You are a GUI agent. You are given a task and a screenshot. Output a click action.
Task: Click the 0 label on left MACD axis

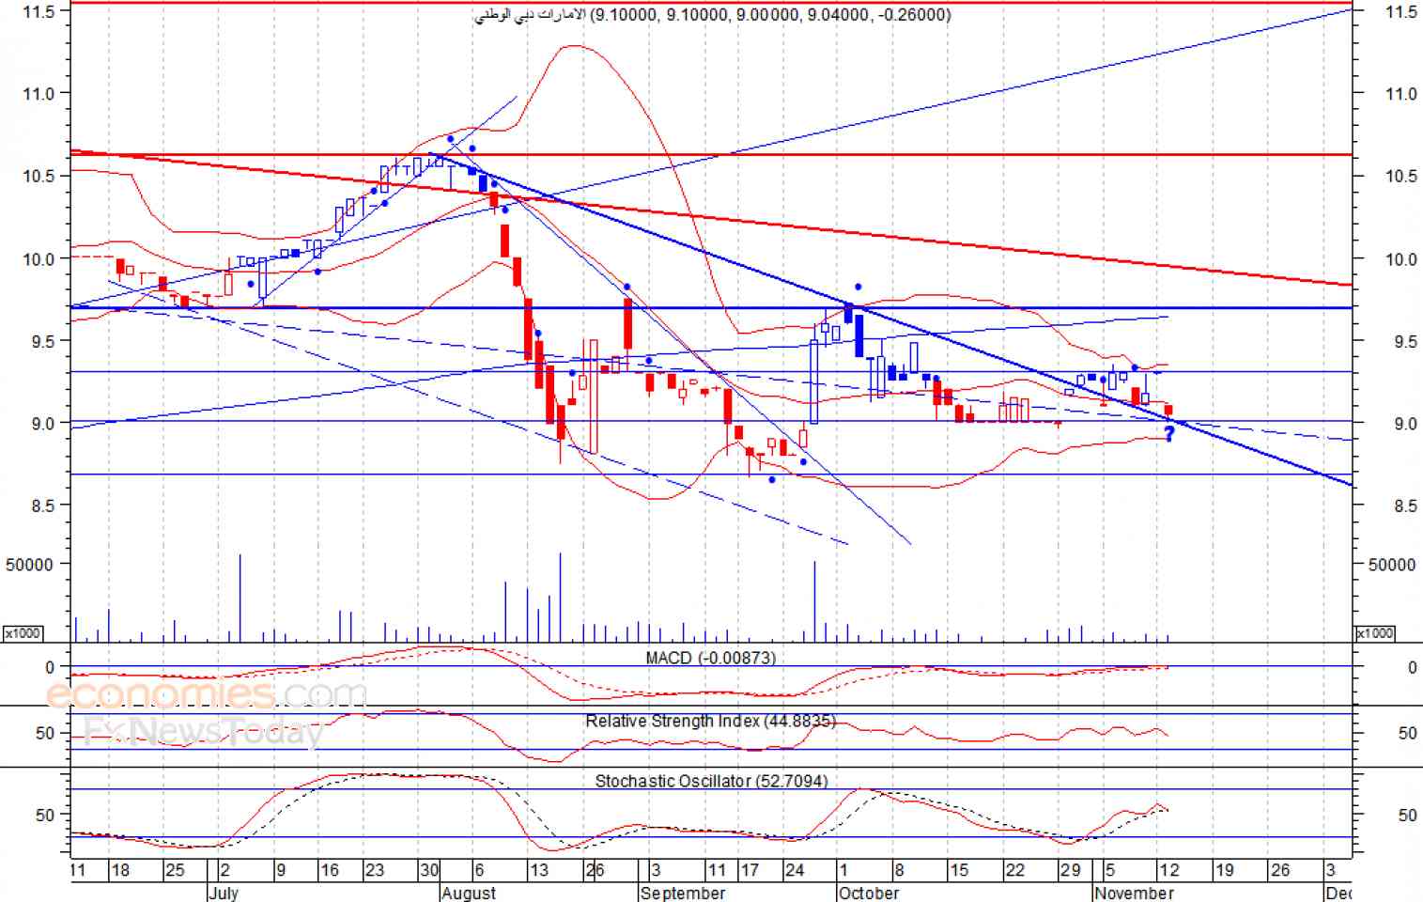50,667
